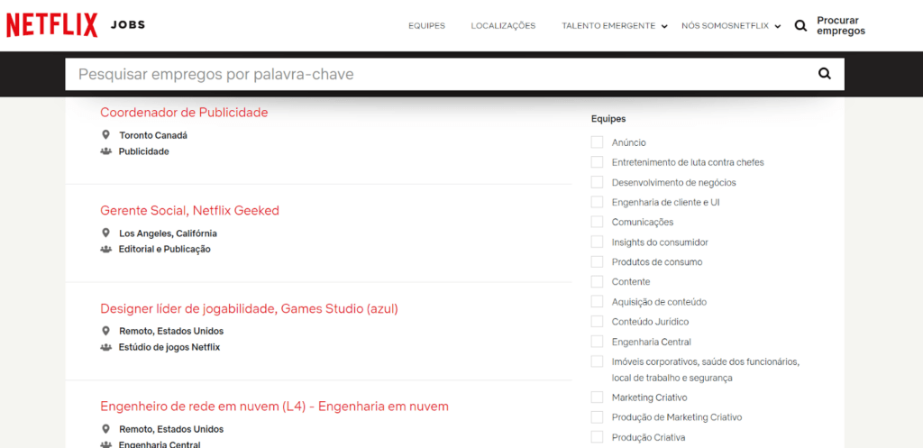Check the Anúncio team filter
Viewport: 923px width, 448px height.
[598, 142]
